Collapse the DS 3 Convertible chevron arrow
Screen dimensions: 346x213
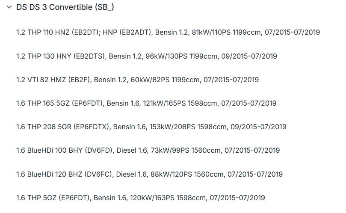click(9, 7)
